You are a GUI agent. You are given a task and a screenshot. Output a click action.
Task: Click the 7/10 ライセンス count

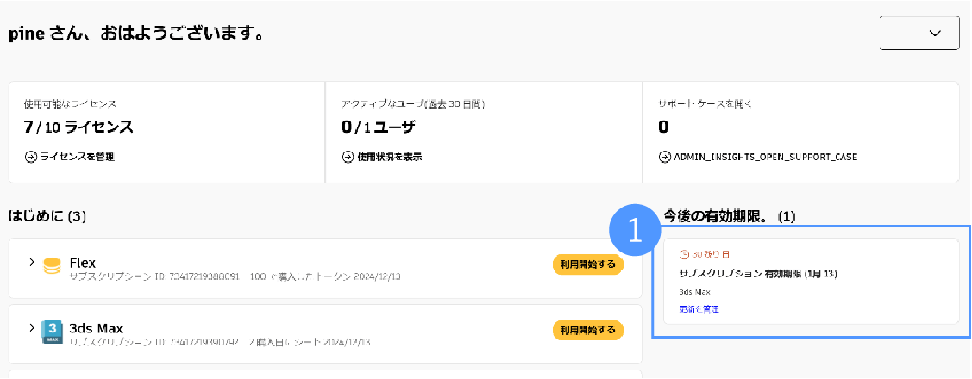pos(78,127)
